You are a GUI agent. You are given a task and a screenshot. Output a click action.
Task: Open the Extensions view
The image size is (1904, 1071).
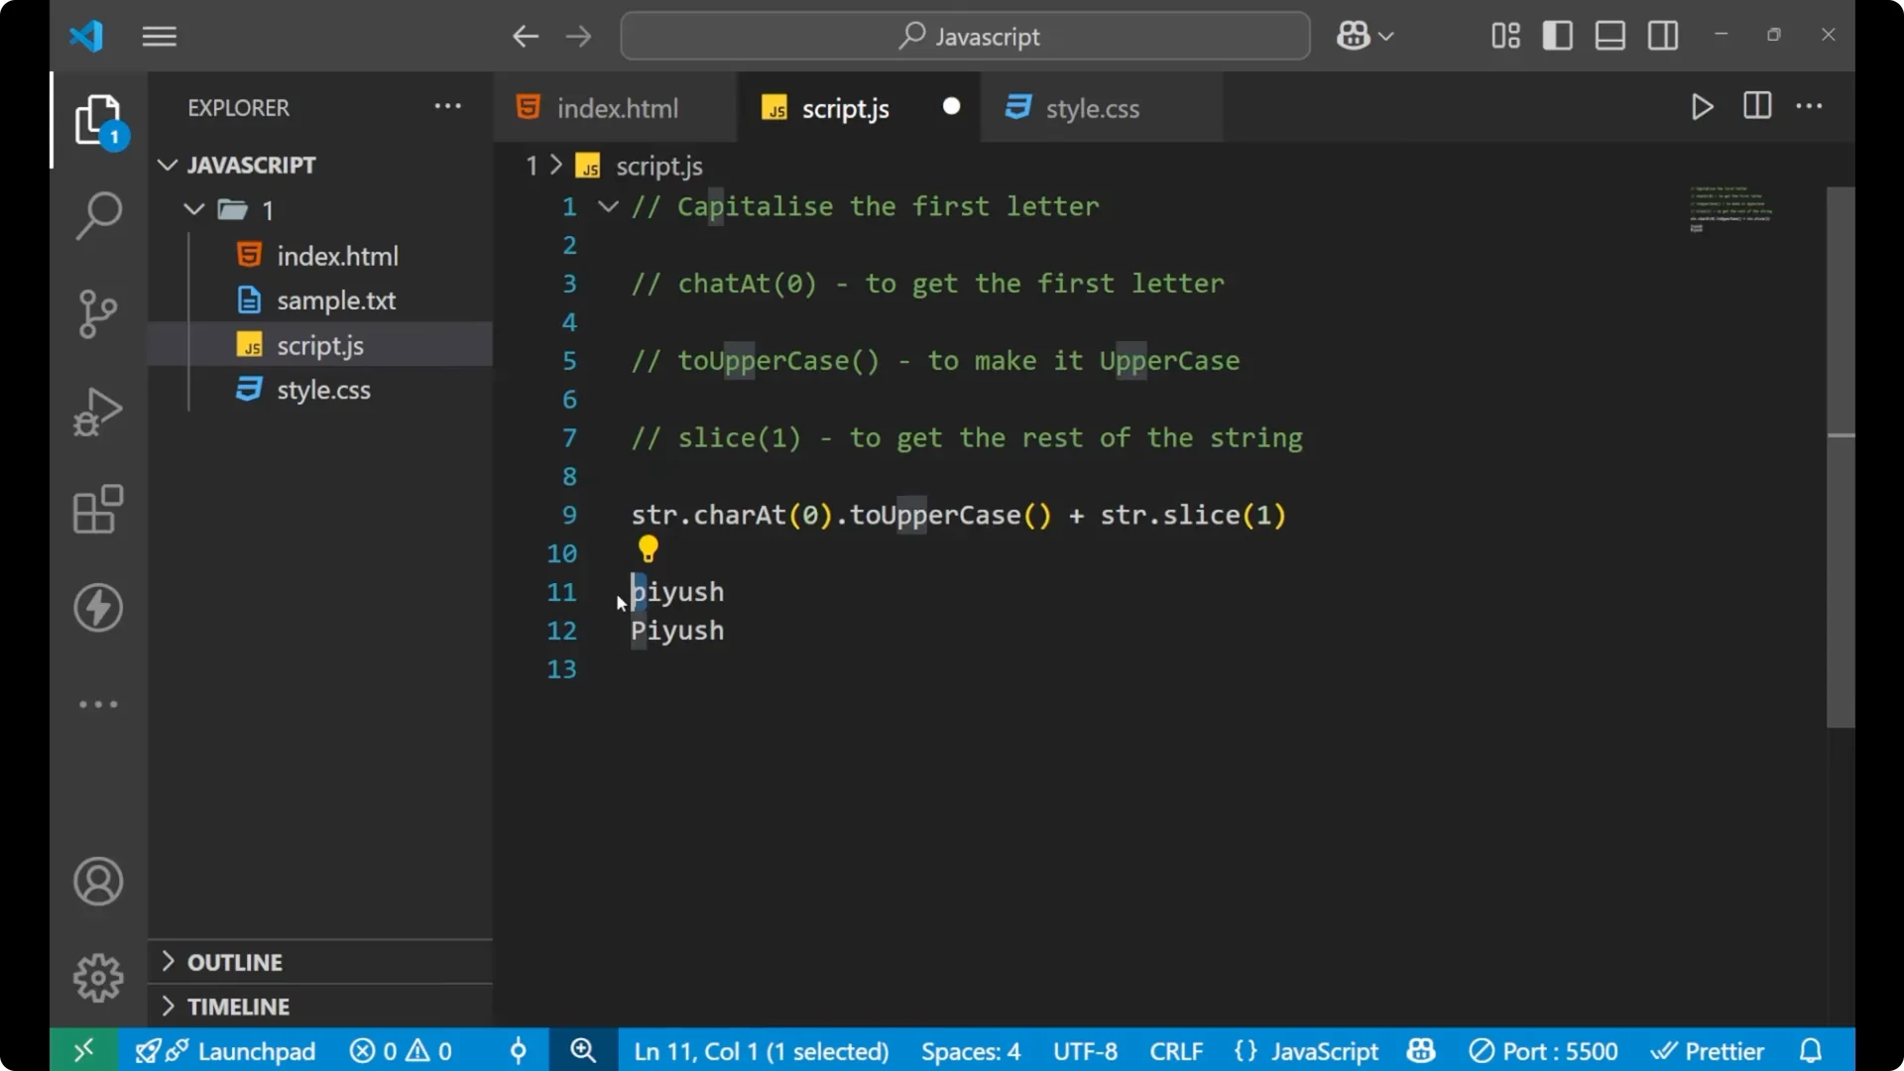pos(97,510)
